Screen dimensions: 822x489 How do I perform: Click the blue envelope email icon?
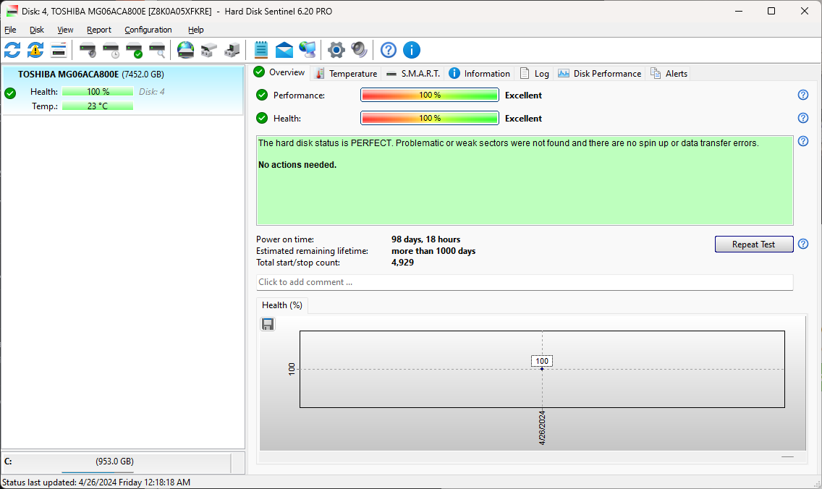coord(284,51)
